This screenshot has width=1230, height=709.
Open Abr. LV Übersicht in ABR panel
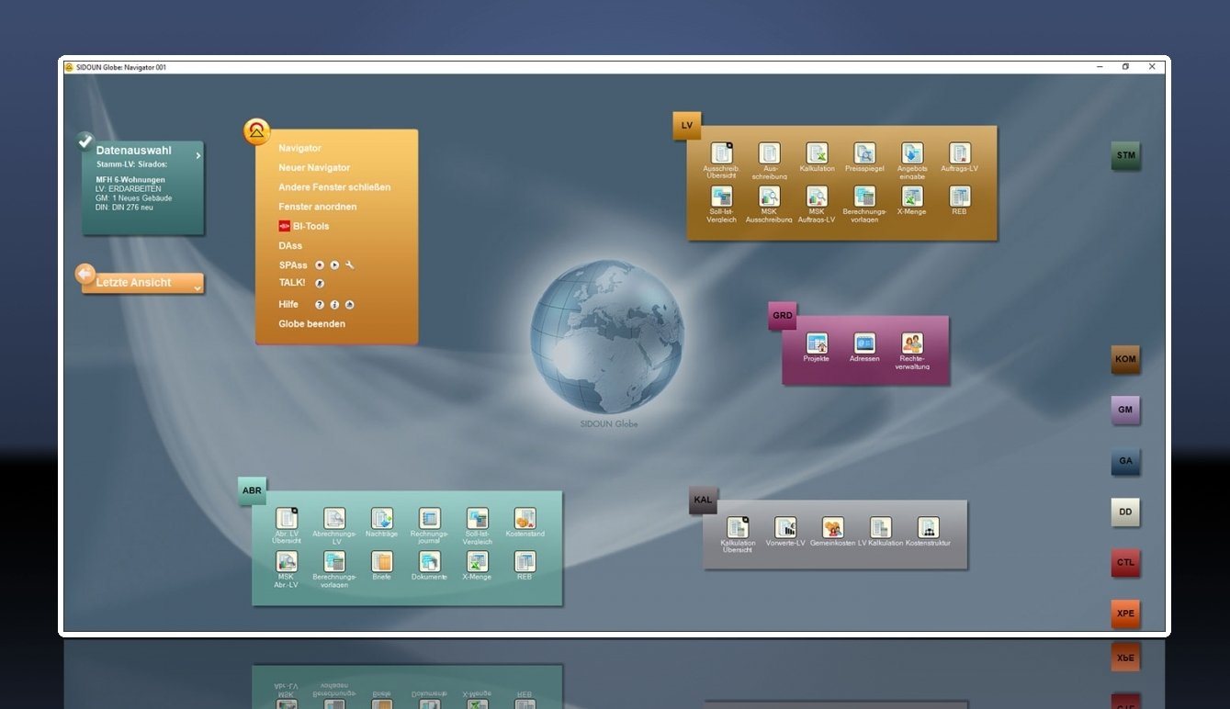click(288, 519)
